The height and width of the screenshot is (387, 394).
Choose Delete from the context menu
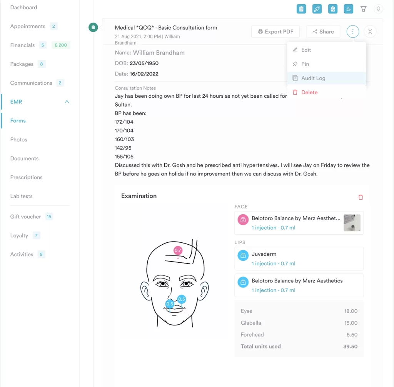[310, 92]
